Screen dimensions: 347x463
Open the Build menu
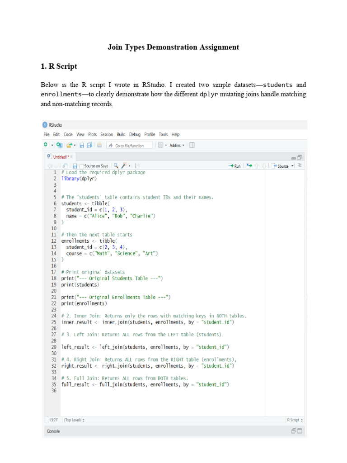point(121,134)
